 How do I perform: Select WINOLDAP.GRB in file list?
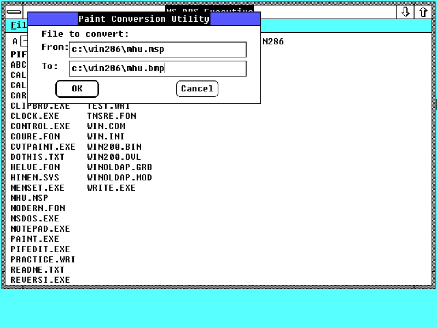(119, 167)
